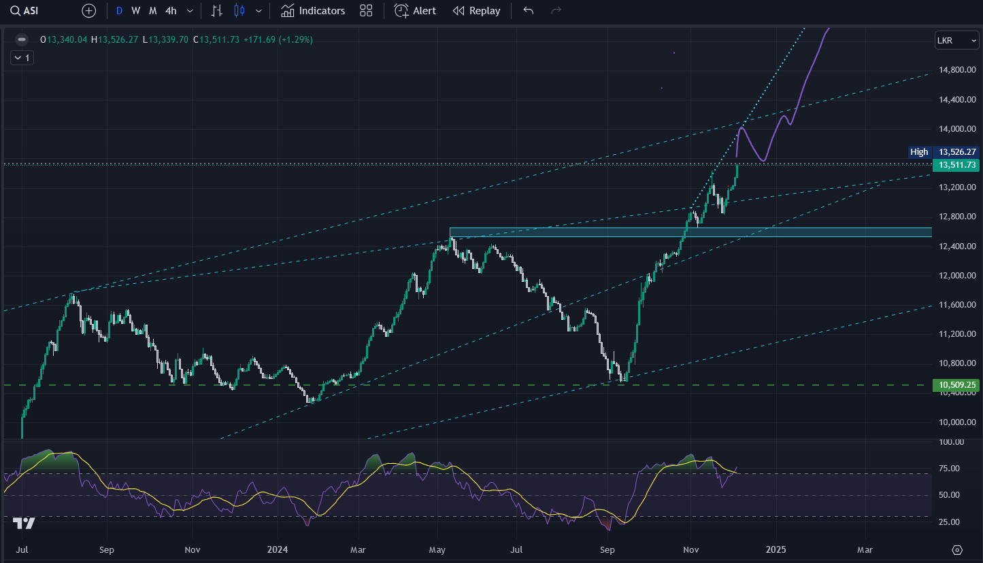
Task: Start bar Replay mode
Action: tap(476, 11)
